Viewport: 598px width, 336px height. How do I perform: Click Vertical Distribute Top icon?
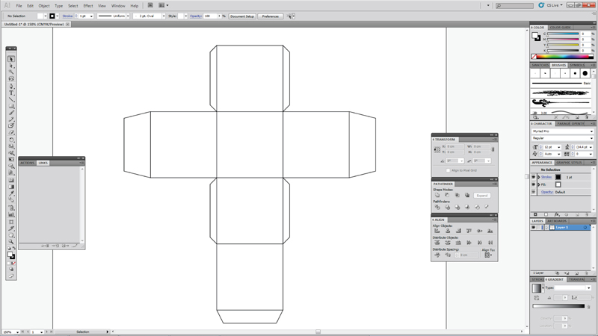click(437, 243)
